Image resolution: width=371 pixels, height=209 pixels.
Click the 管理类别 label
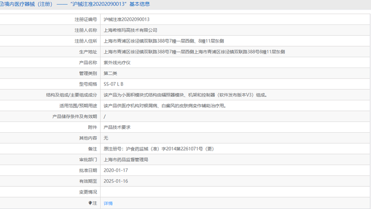(x=88, y=73)
